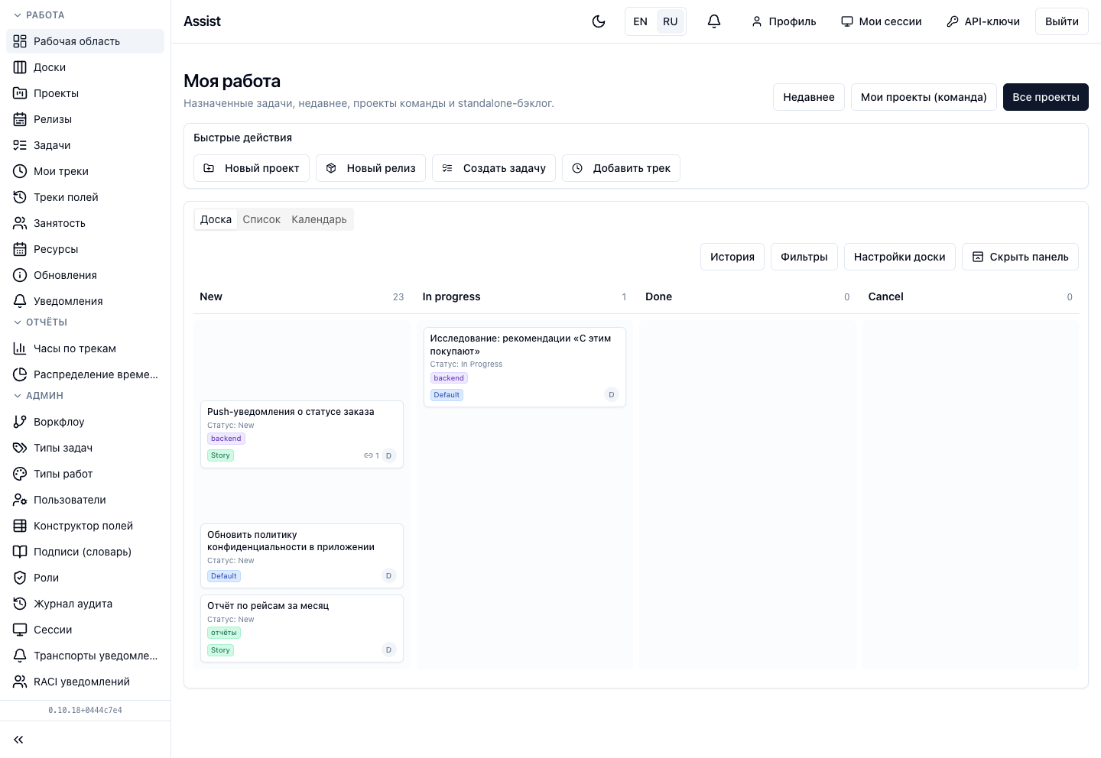Click Добавить трек button

click(621, 168)
